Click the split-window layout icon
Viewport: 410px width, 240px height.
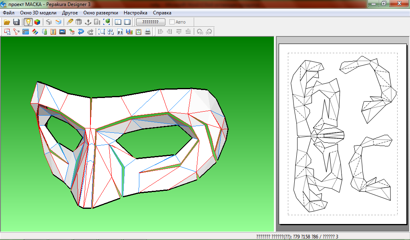(x=118, y=22)
